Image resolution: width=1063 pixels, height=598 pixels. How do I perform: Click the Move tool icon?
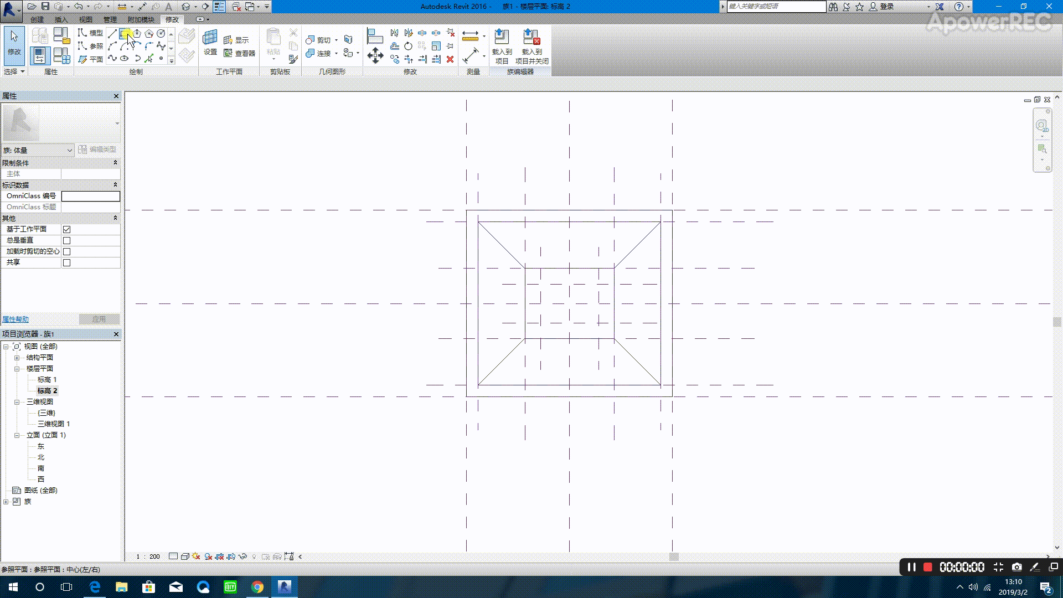tap(375, 55)
